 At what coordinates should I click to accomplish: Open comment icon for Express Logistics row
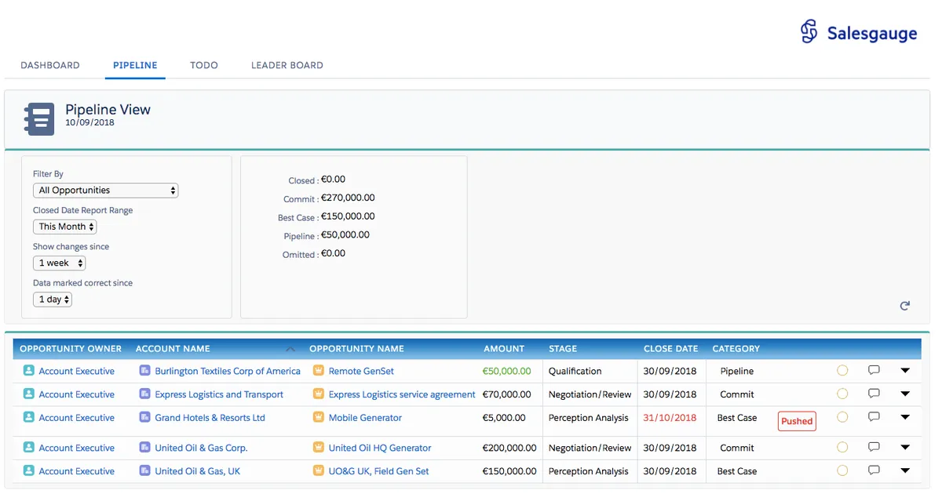(874, 394)
